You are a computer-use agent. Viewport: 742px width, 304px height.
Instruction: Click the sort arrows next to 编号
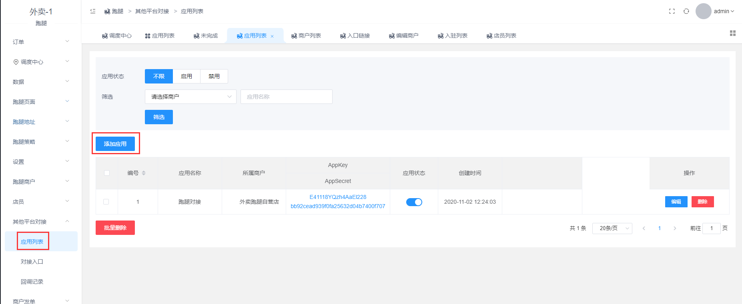click(144, 173)
